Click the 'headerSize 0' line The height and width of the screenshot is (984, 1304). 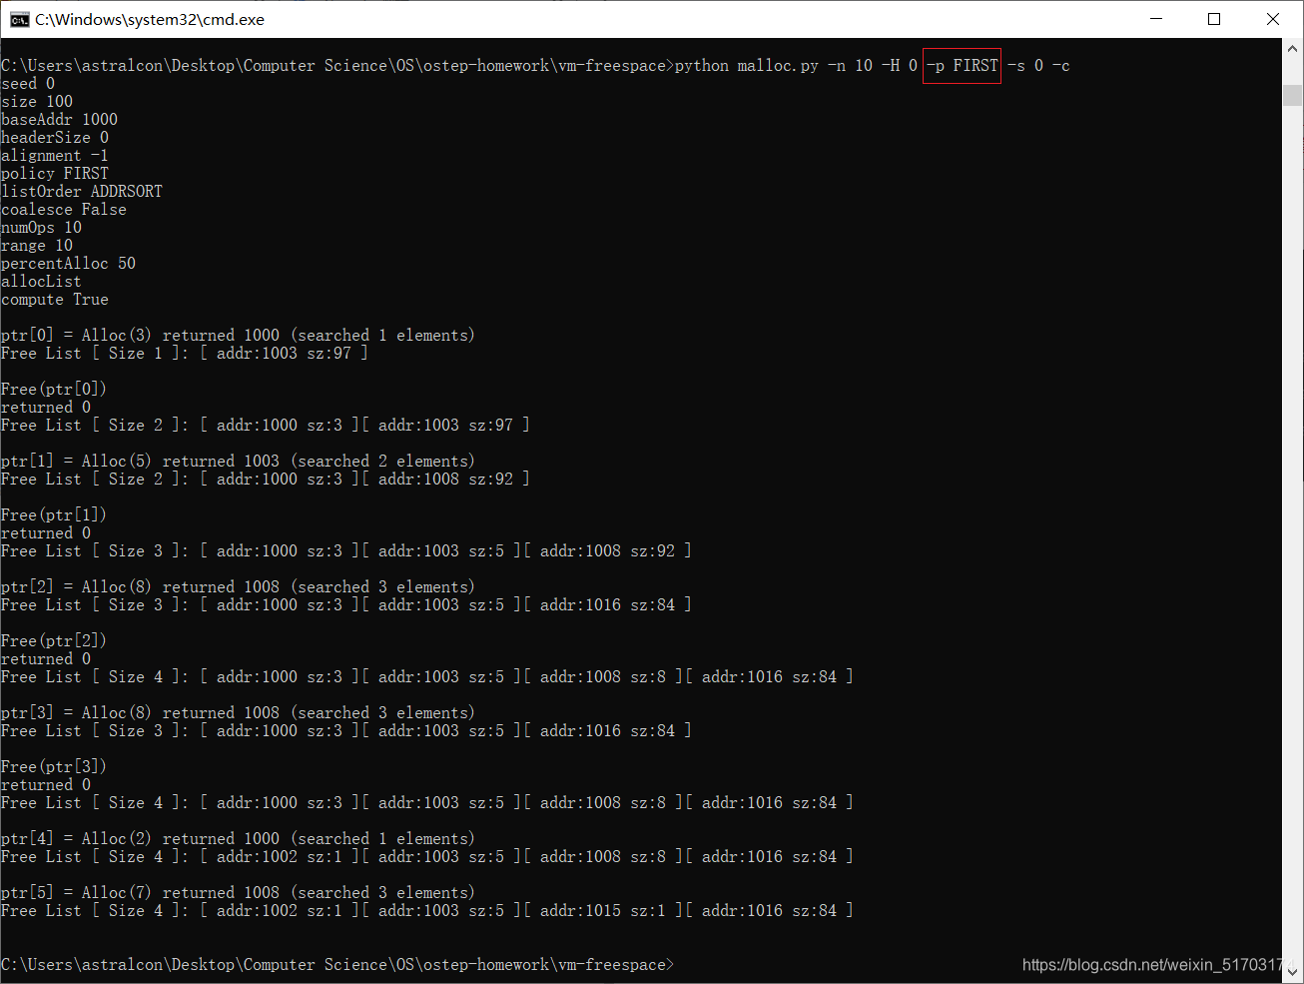[55, 138]
